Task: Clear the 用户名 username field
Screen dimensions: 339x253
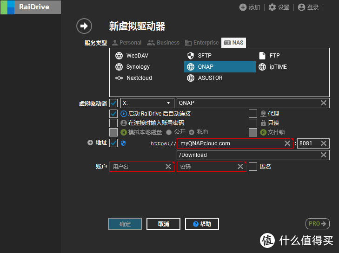Action: point(168,167)
